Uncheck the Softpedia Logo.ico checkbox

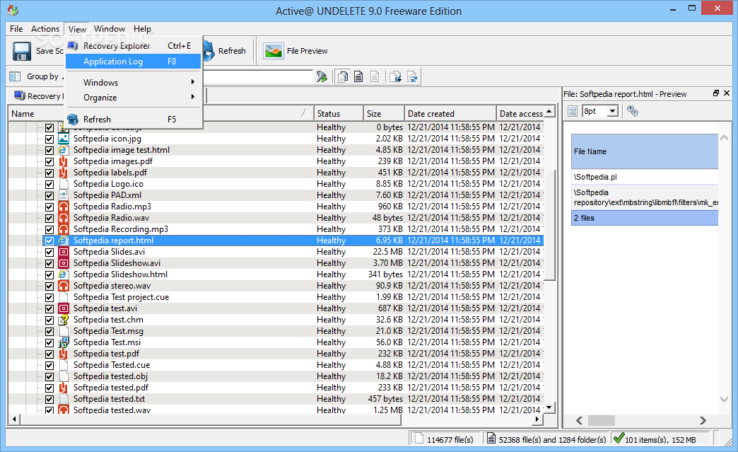49,184
